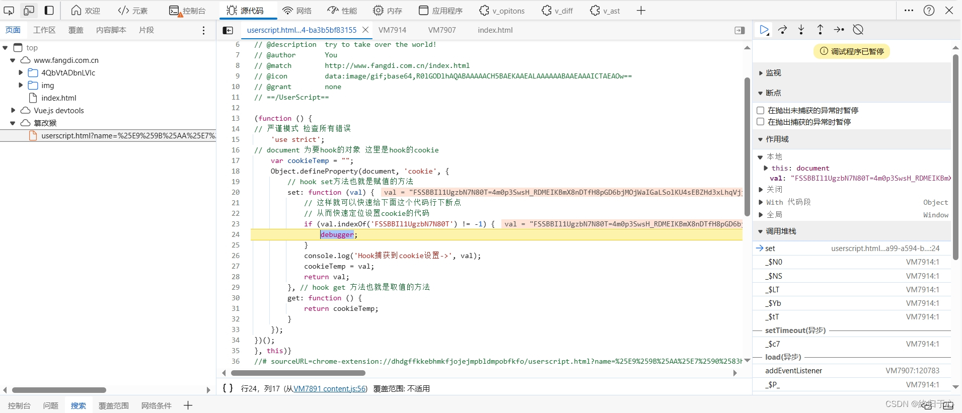Switch to the 网络 (Network) tab
The height and width of the screenshot is (413, 962).
297,10
